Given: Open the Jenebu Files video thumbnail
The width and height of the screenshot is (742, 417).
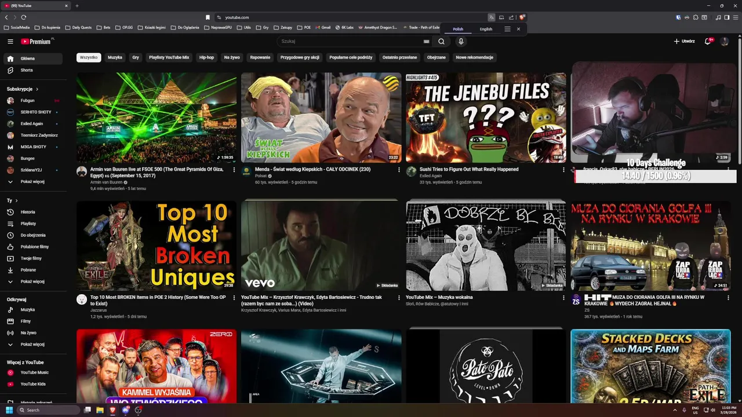Looking at the screenshot, I should pyautogui.click(x=486, y=118).
